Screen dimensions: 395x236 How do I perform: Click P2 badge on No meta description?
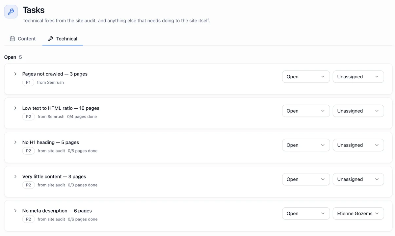[x=29, y=219]
